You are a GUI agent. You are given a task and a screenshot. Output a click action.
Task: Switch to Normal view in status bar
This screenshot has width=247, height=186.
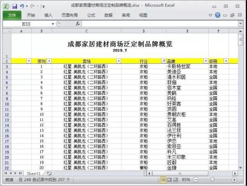click(163, 180)
